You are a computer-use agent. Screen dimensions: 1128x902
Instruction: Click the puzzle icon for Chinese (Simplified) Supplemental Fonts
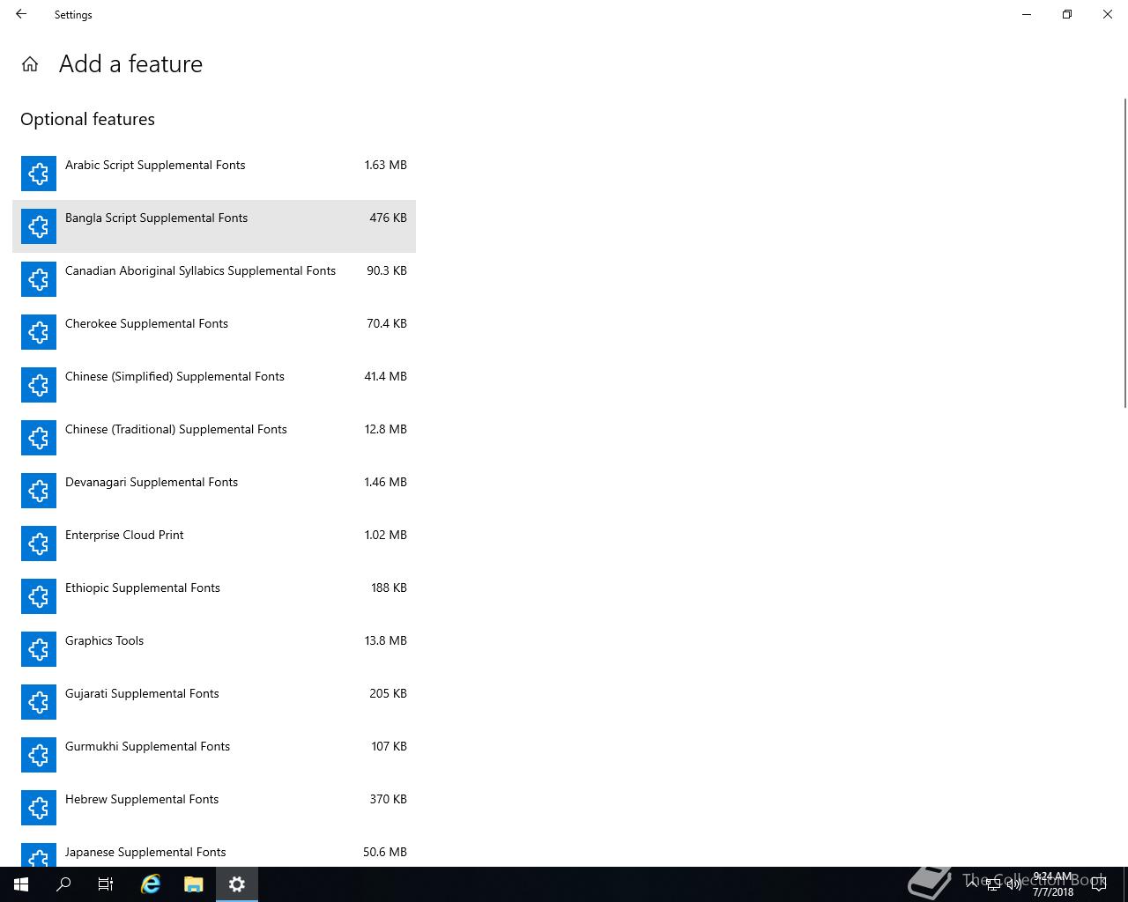tap(39, 385)
